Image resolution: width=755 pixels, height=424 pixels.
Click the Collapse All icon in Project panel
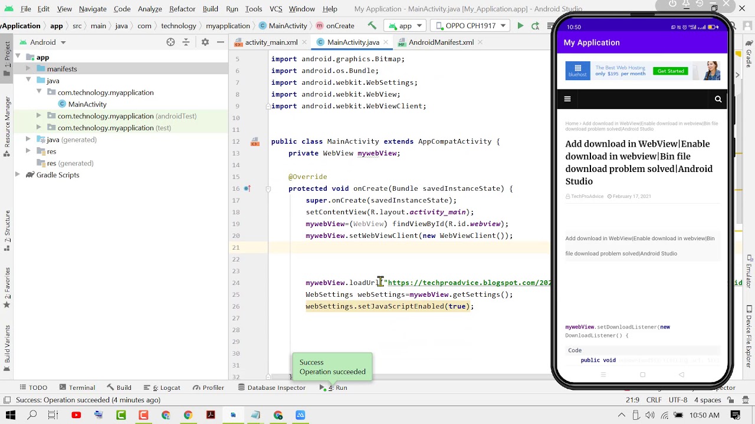pyautogui.click(x=186, y=42)
